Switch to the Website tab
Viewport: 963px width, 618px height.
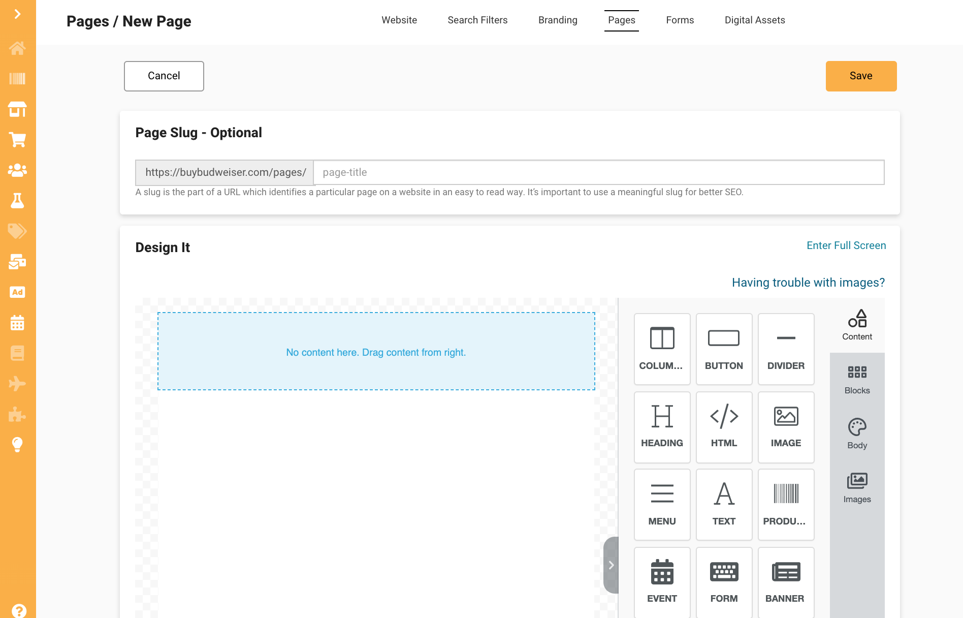[399, 20]
